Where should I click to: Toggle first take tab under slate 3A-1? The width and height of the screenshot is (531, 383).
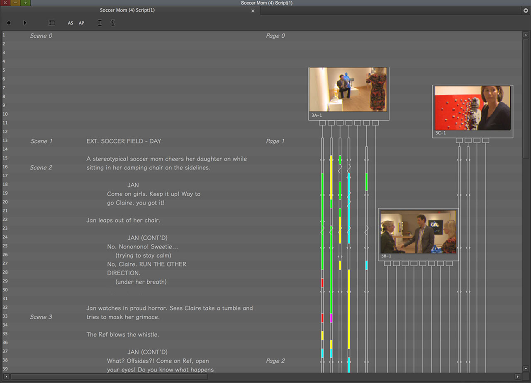pos(322,123)
